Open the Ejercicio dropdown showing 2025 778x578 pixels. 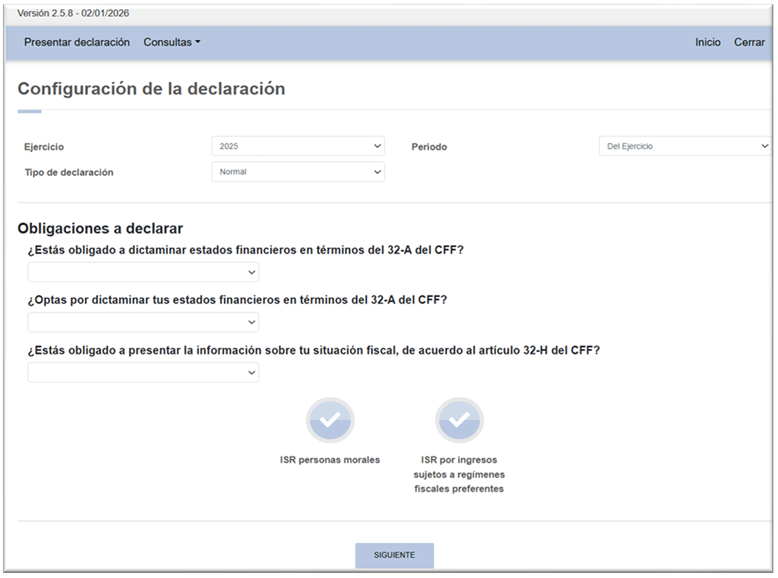point(297,145)
